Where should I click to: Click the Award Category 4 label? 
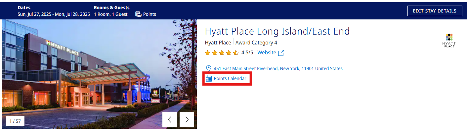click(x=256, y=42)
